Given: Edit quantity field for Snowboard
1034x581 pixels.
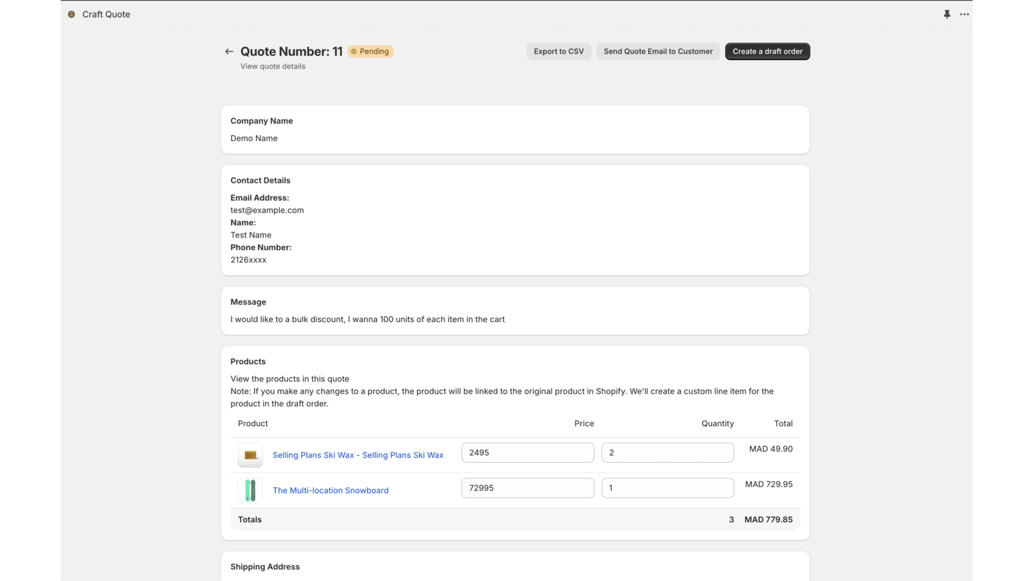Looking at the screenshot, I should (x=668, y=488).
